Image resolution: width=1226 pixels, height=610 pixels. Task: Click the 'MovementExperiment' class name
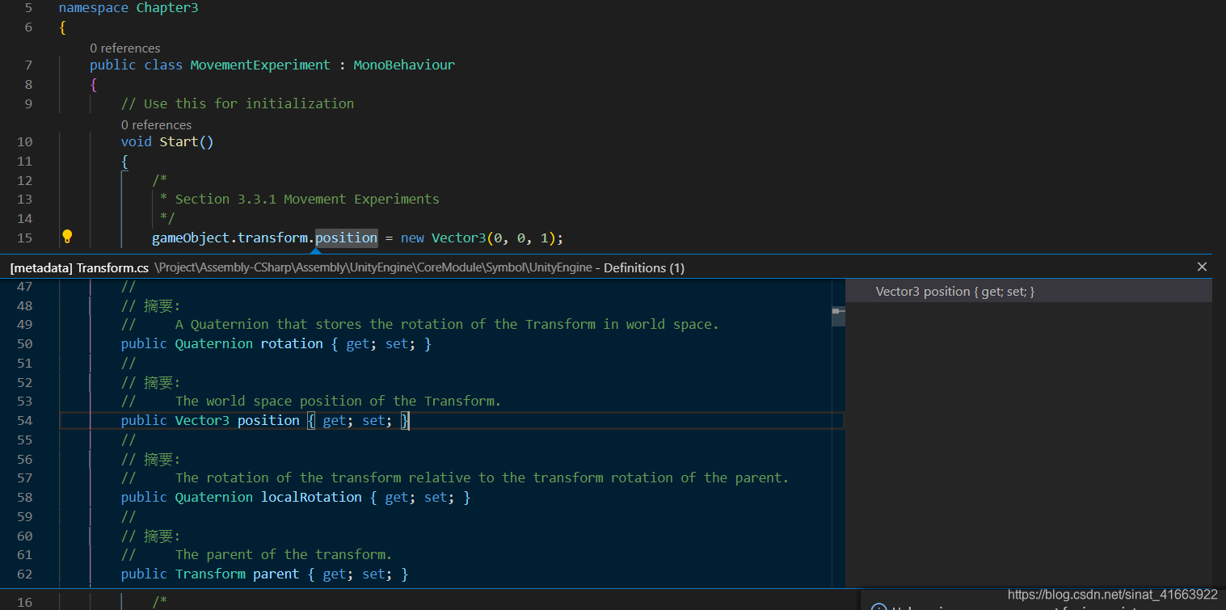coord(260,65)
